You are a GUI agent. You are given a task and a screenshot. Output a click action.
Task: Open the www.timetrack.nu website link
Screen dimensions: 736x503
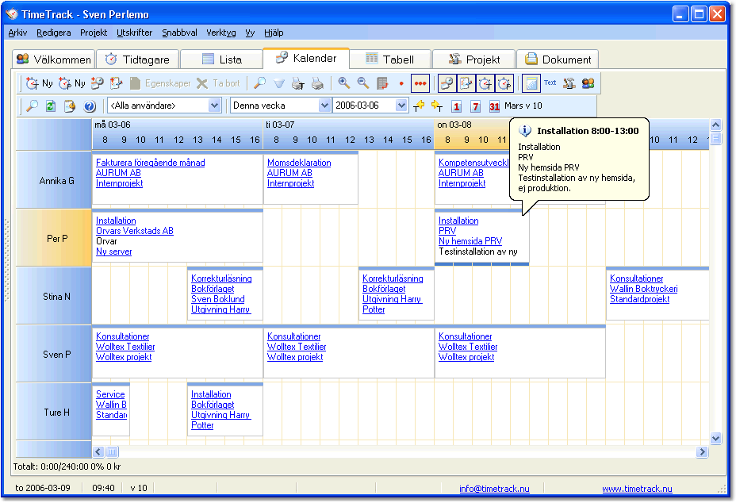pos(637,489)
